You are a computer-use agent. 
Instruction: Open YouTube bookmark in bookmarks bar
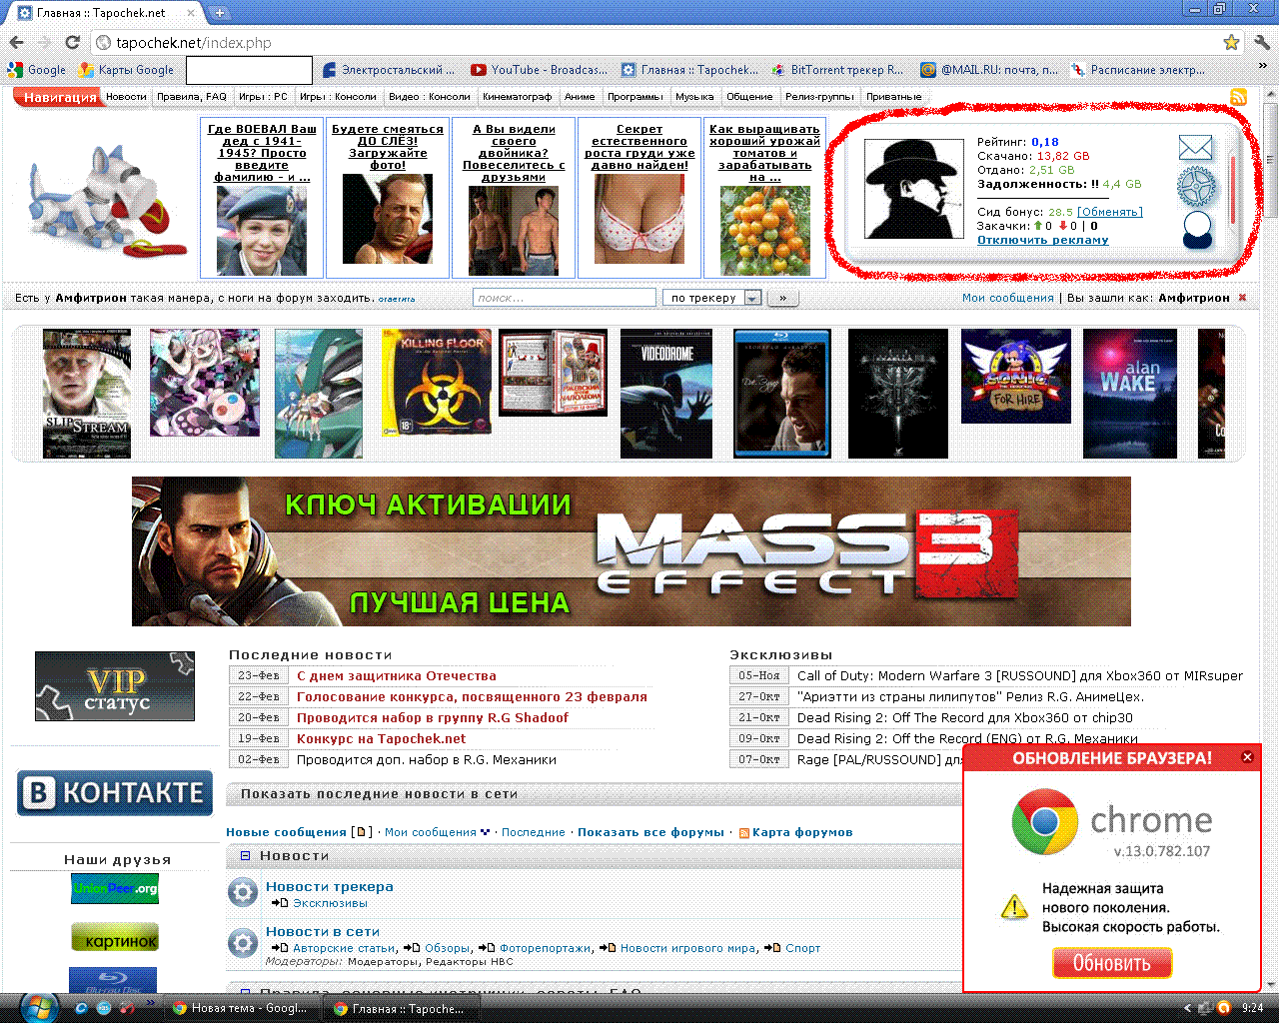pos(539,70)
